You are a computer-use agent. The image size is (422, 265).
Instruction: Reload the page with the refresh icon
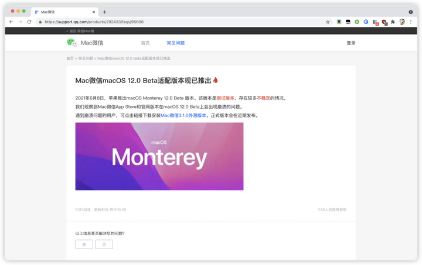pyautogui.click(x=29, y=22)
